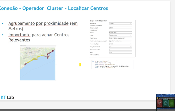Open the Operation dropdown set to Cluster
The width and height of the screenshot is (175, 111).
(x=120, y=23)
